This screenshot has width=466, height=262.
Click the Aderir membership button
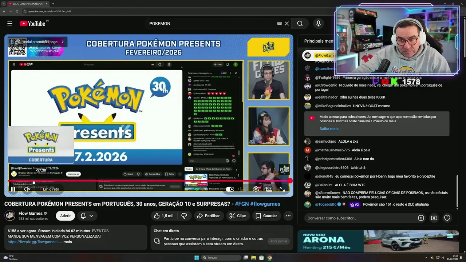pos(66,216)
